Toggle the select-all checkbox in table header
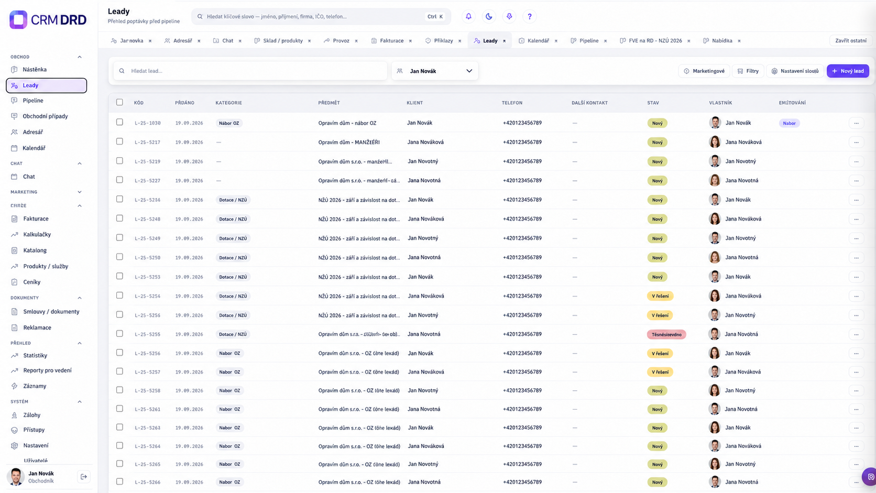876x493 pixels. tap(119, 102)
